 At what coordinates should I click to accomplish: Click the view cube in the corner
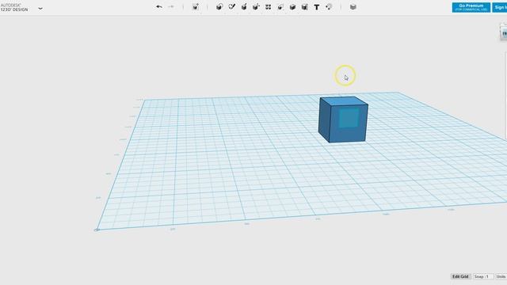pos(504,32)
